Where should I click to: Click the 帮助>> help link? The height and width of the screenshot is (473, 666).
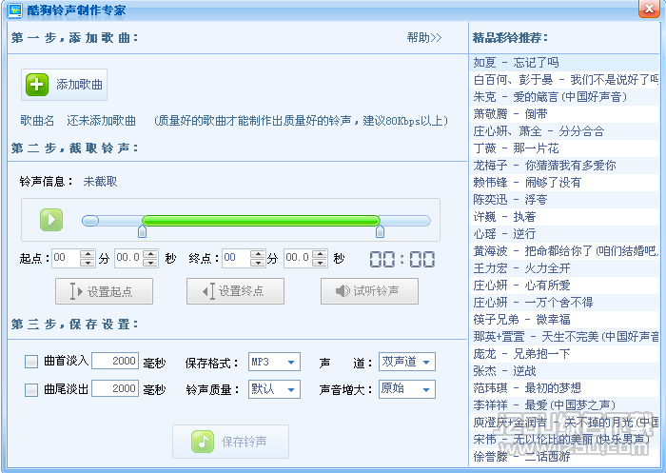click(424, 38)
